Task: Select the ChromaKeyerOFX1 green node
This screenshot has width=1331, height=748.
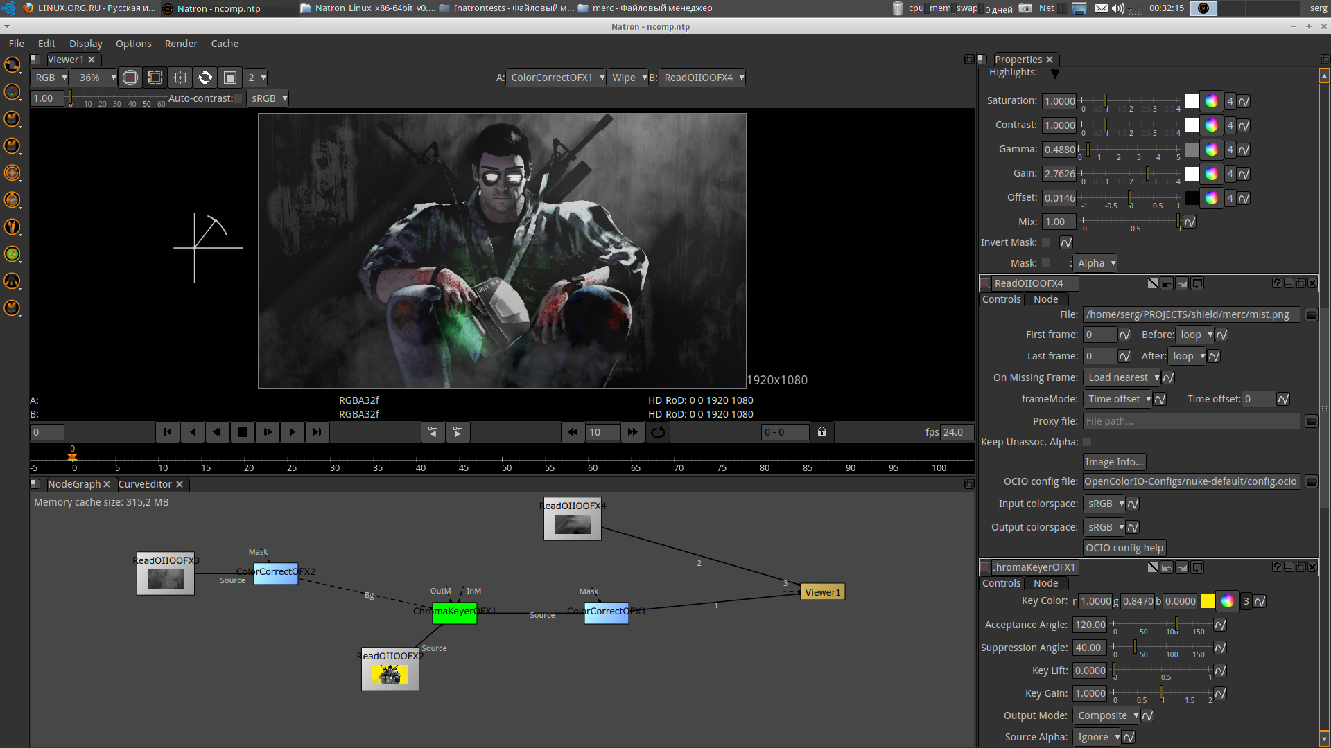Action: [x=455, y=612]
